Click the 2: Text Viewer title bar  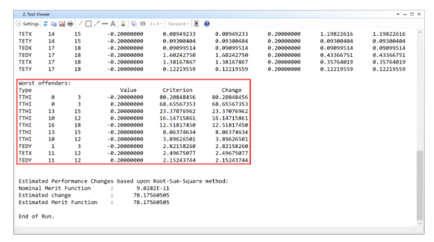coord(205,14)
